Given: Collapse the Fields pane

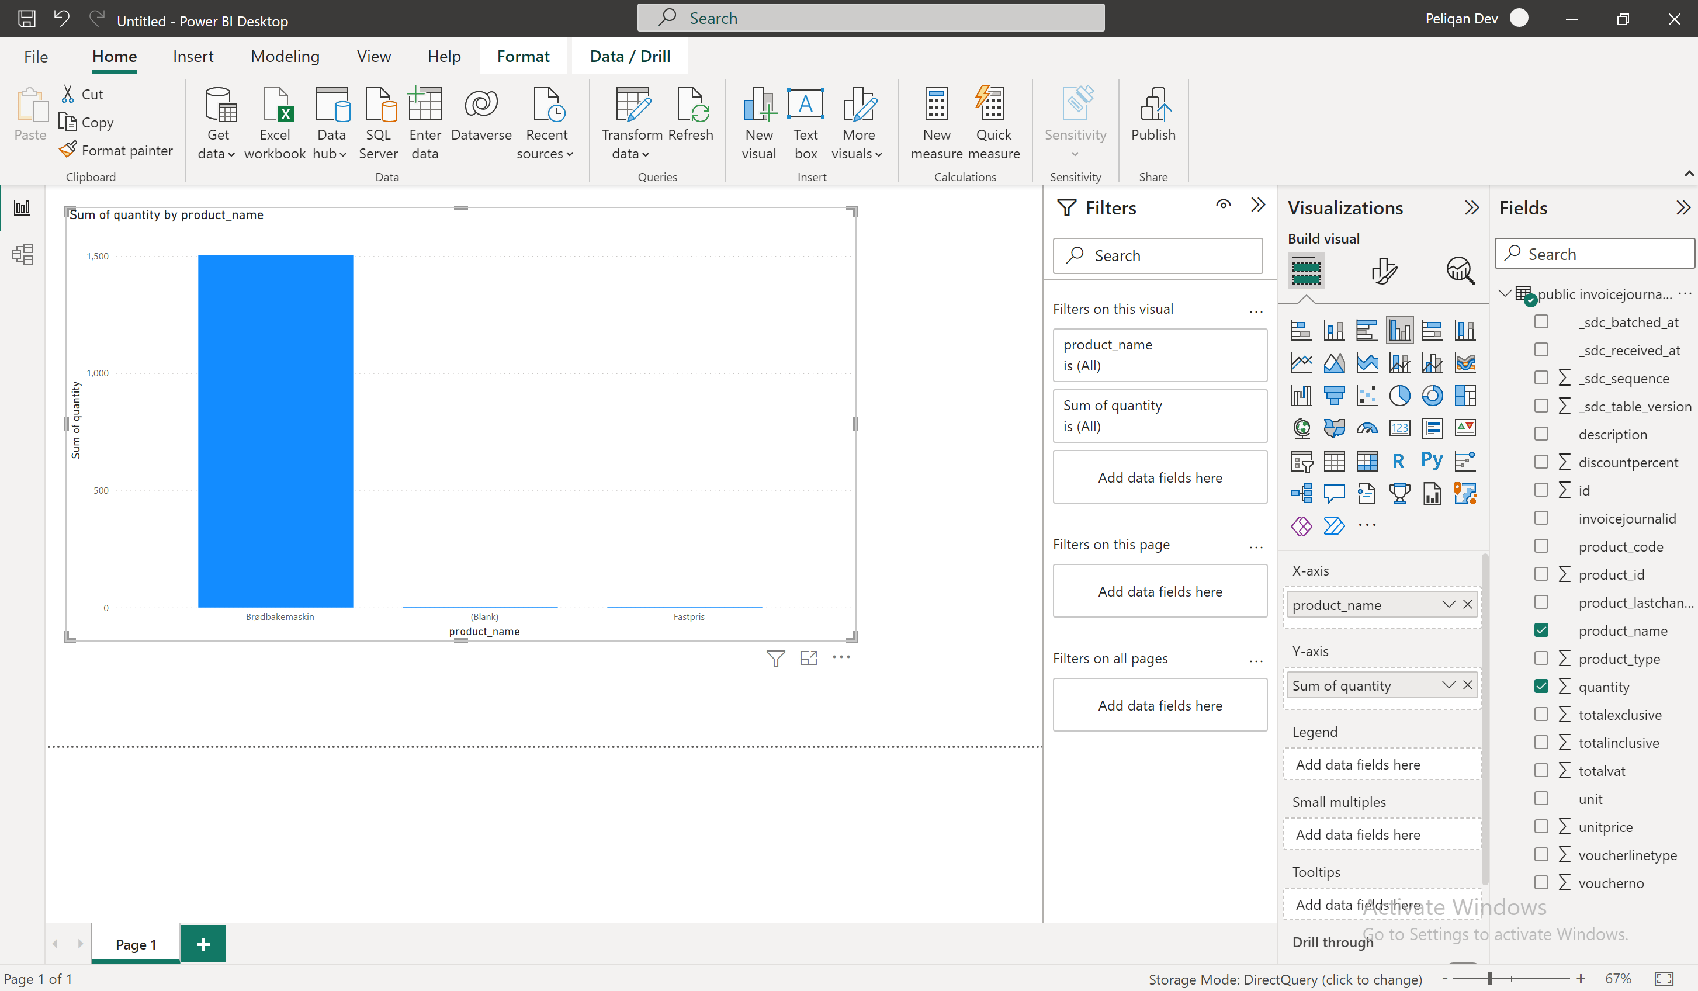Looking at the screenshot, I should point(1683,207).
